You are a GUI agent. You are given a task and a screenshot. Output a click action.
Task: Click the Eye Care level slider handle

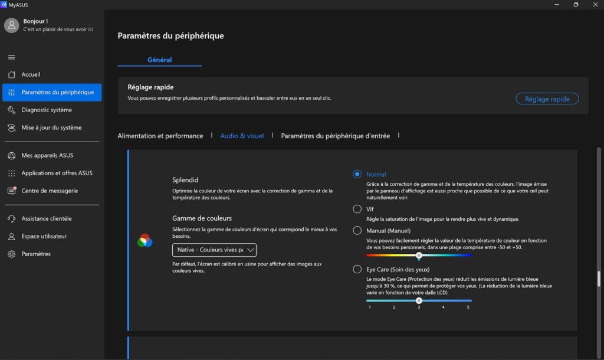click(419, 300)
